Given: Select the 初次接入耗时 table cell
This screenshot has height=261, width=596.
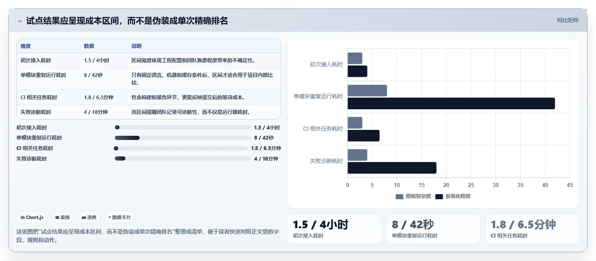Looking at the screenshot, I should pos(36,61).
